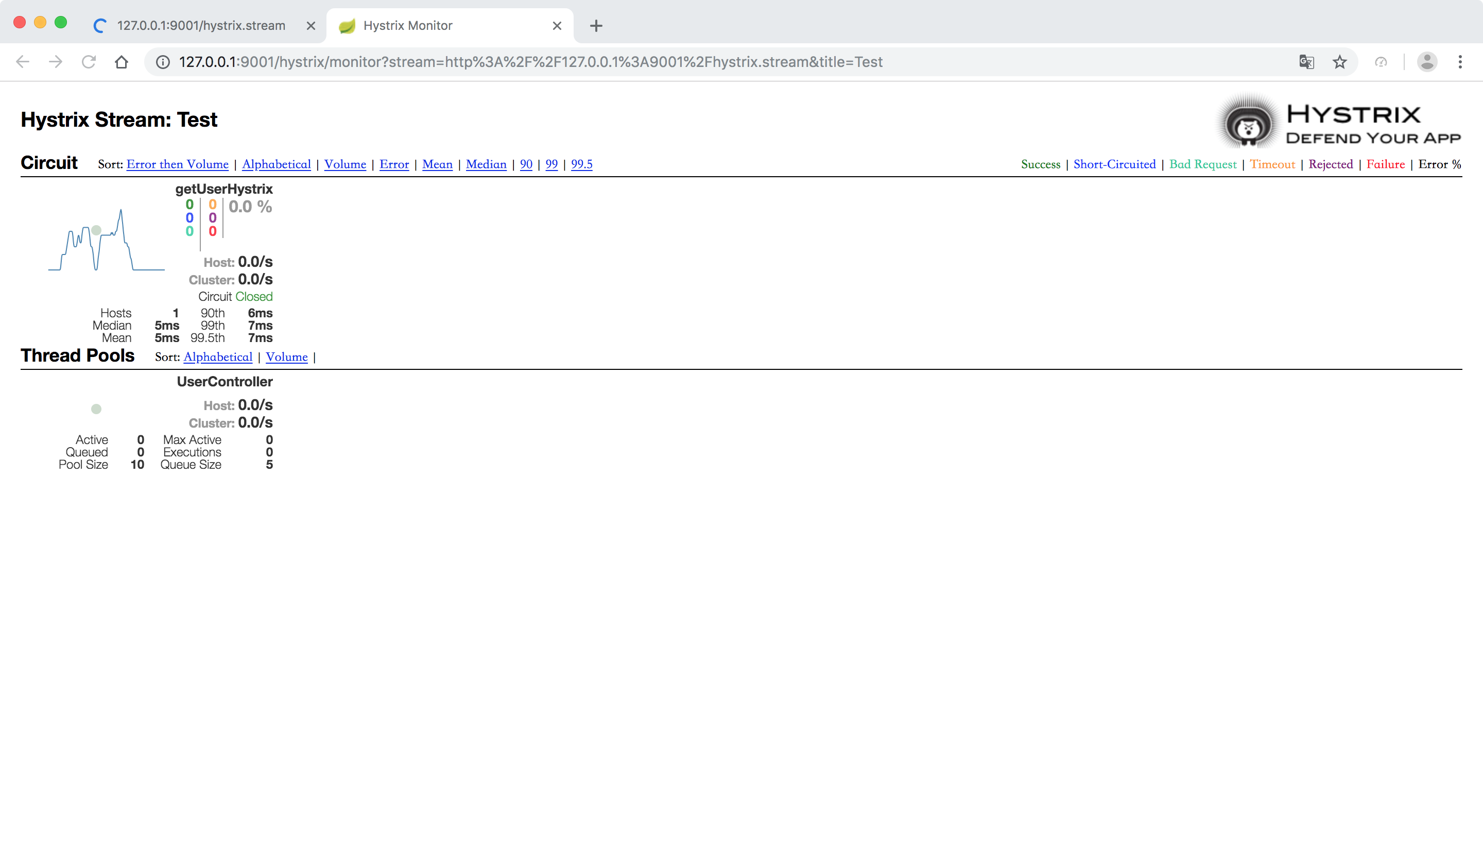The width and height of the screenshot is (1483, 850).
Task: Open a new tab with plus button
Action: [x=596, y=26]
